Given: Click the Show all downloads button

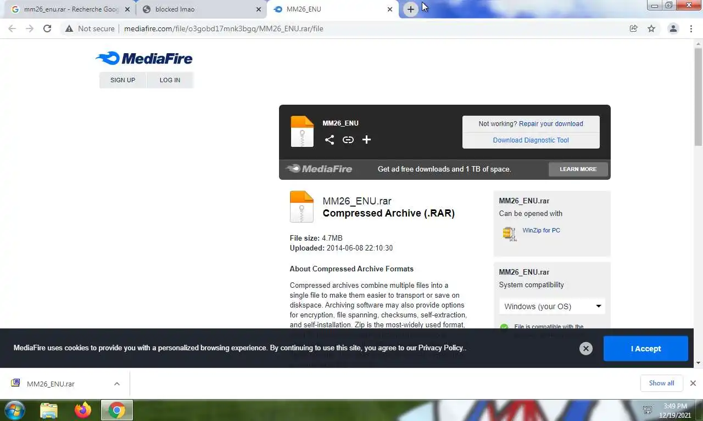Looking at the screenshot, I should tap(661, 383).
